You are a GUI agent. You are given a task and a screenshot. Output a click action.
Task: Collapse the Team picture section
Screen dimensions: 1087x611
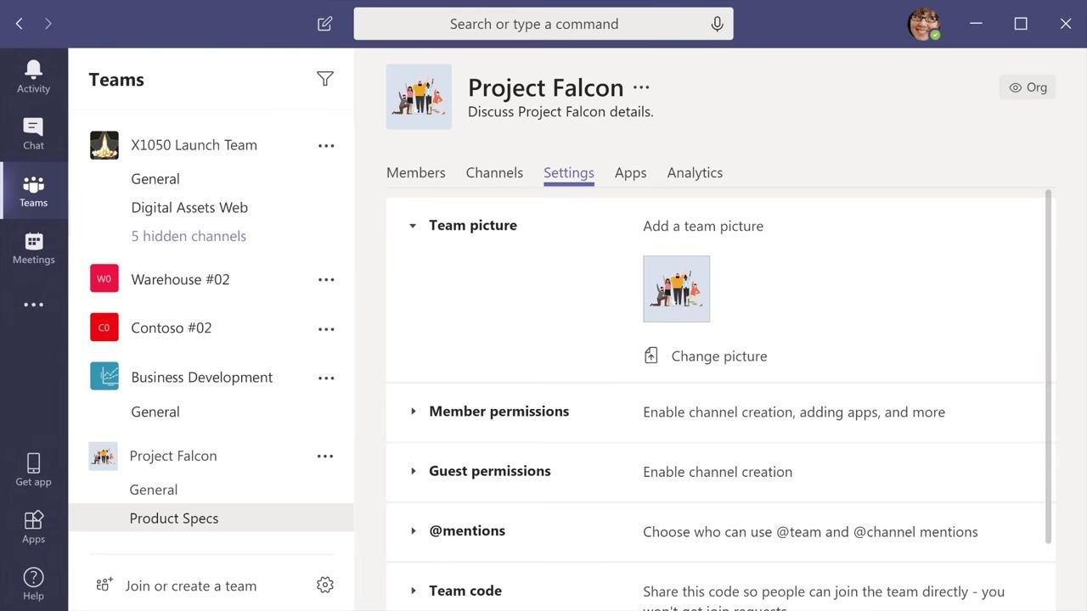tap(413, 226)
